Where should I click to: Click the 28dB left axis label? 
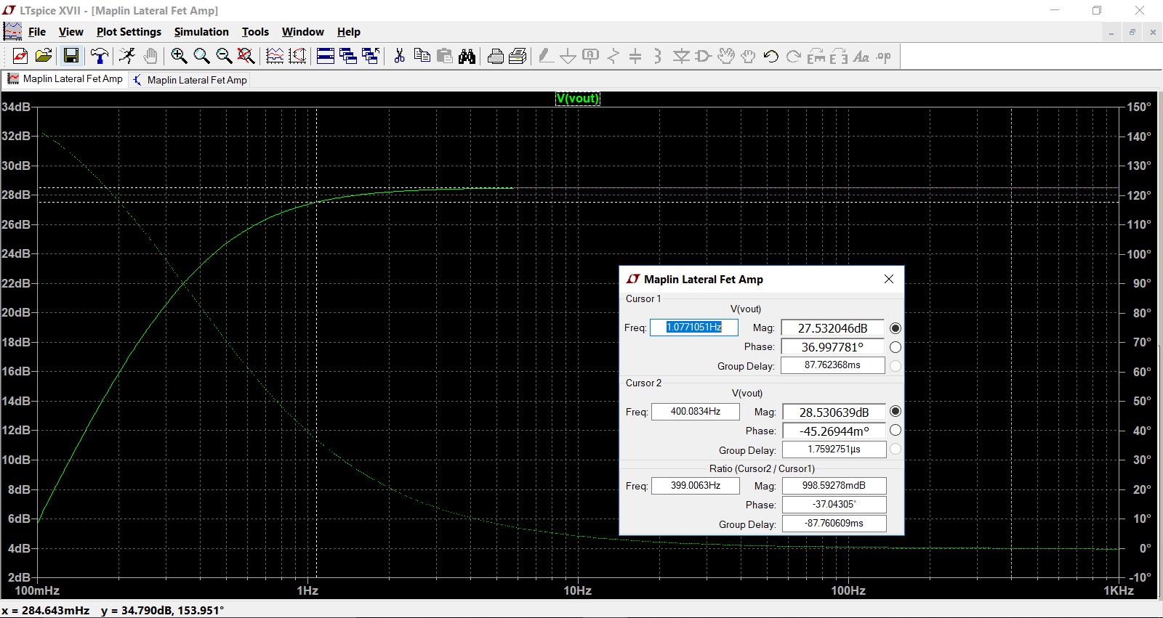pyautogui.click(x=16, y=195)
